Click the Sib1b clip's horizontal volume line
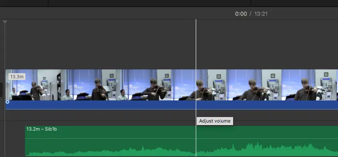Screen dimensions: 338x157 pos(181,138)
